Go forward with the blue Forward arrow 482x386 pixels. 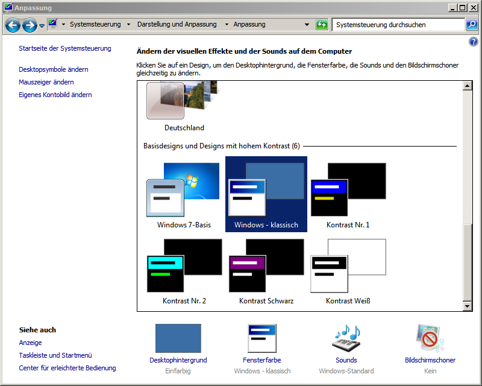[x=30, y=25]
